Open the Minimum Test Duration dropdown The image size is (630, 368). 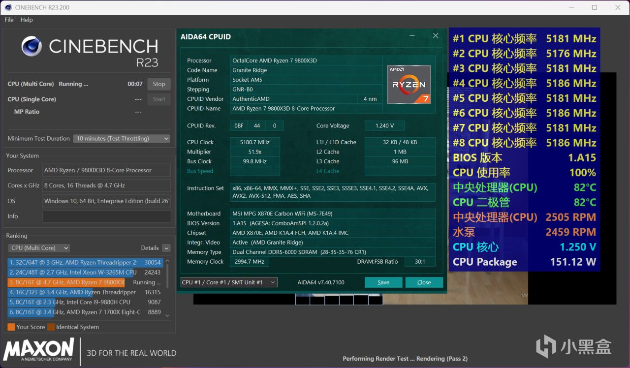[x=122, y=139]
